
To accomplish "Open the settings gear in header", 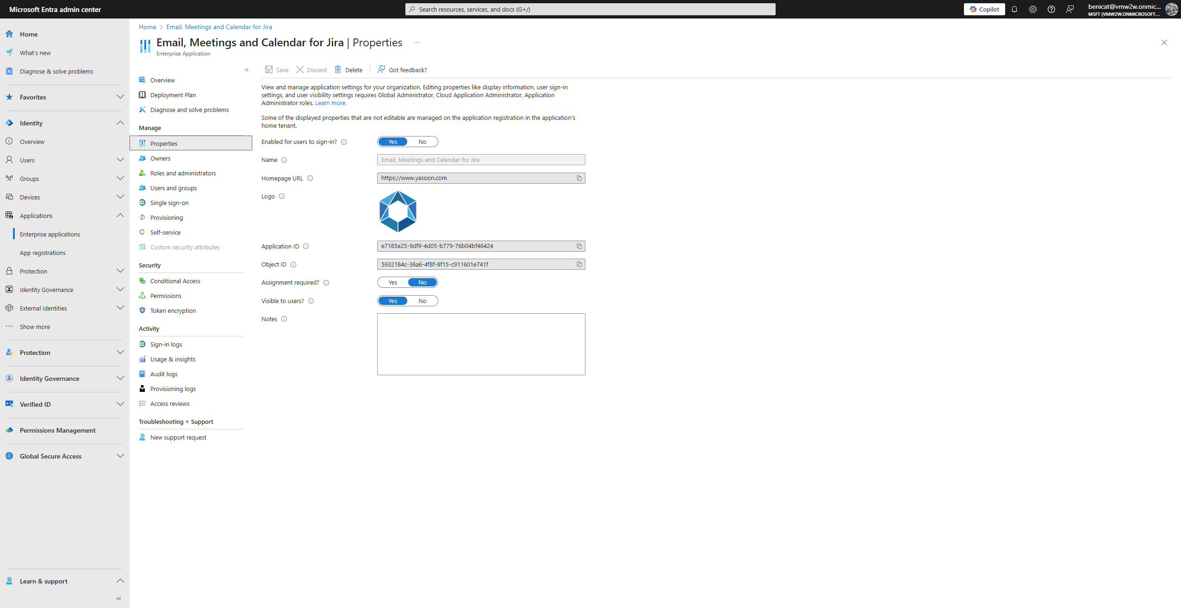I will tap(1032, 9).
